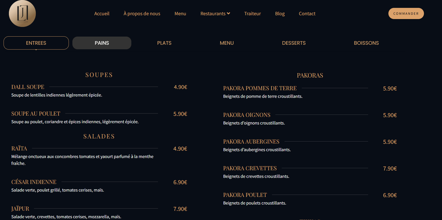Switch to the Pains tab
The image size is (442, 220).
(102, 43)
